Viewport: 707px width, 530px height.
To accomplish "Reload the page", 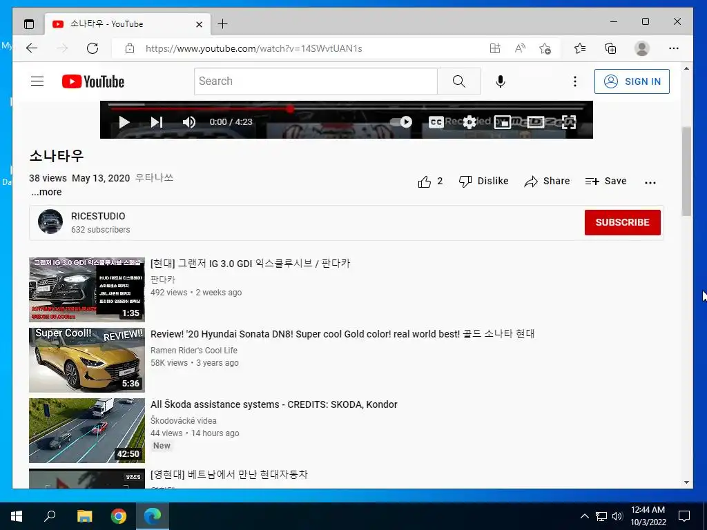I will pos(93,48).
